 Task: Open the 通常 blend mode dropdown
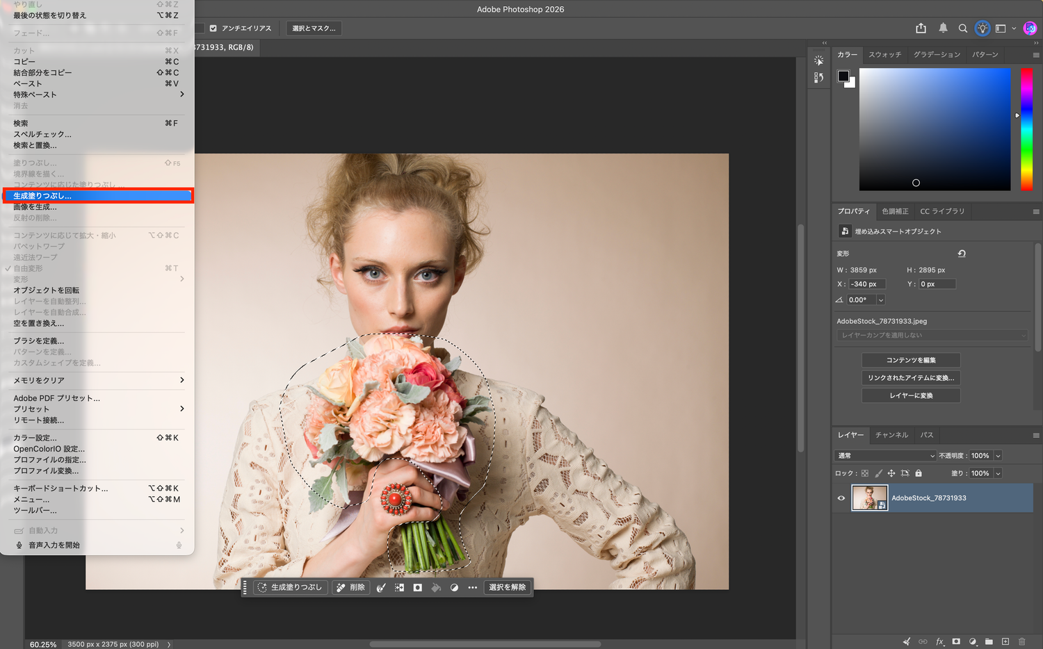tap(886, 456)
